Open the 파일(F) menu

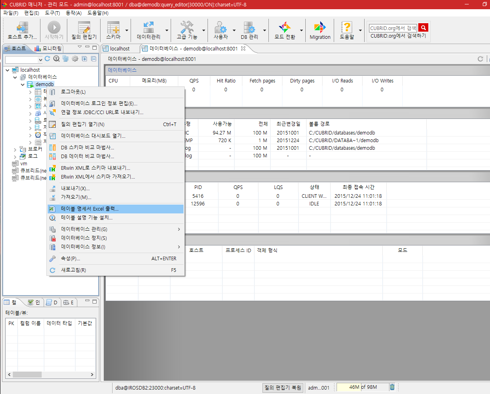click(x=11, y=13)
